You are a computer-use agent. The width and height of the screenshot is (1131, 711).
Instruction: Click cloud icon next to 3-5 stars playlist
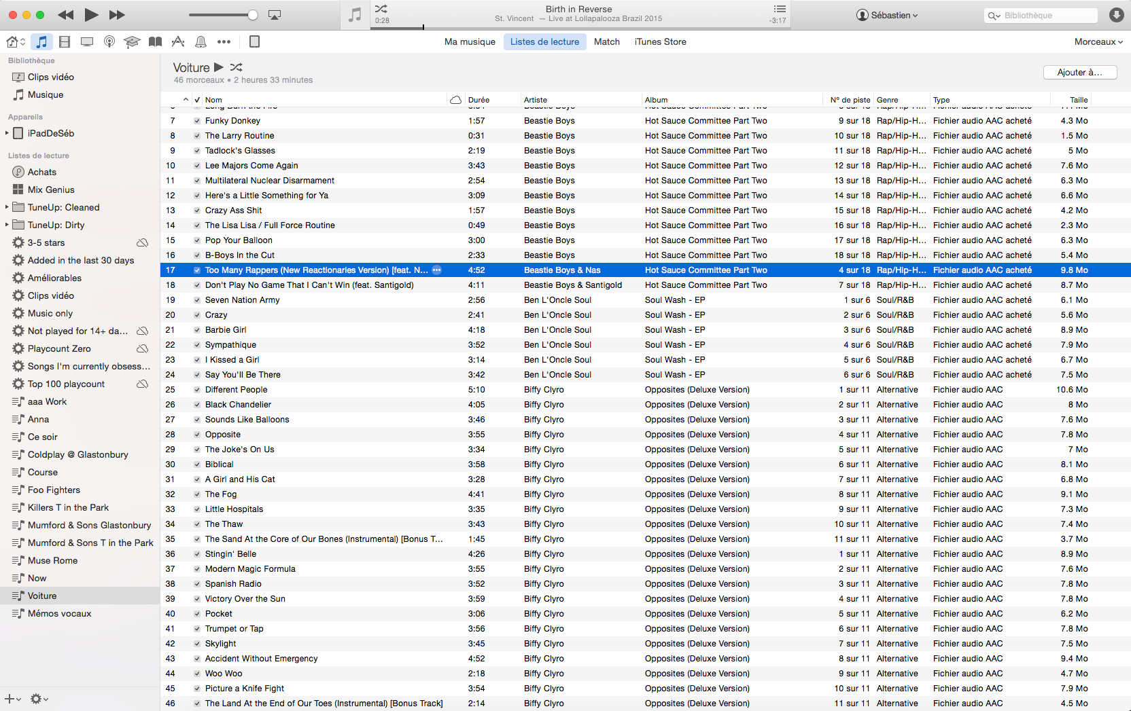click(143, 243)
